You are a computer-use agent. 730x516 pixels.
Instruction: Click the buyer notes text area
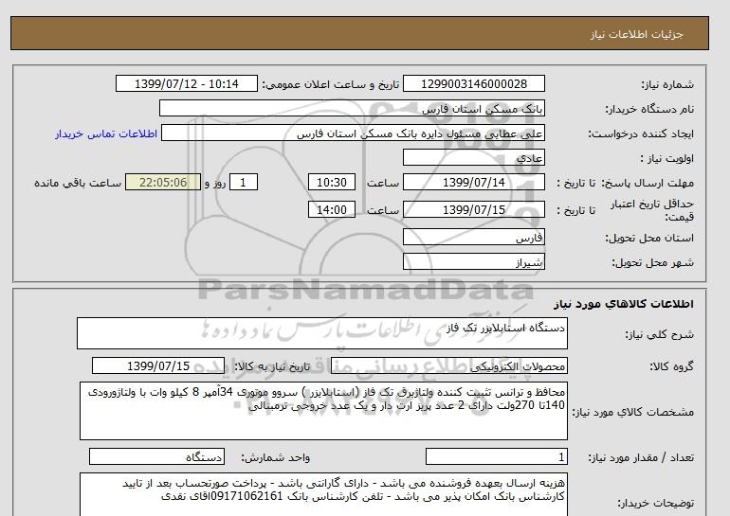pyautogui.click(x=323, y=494)
